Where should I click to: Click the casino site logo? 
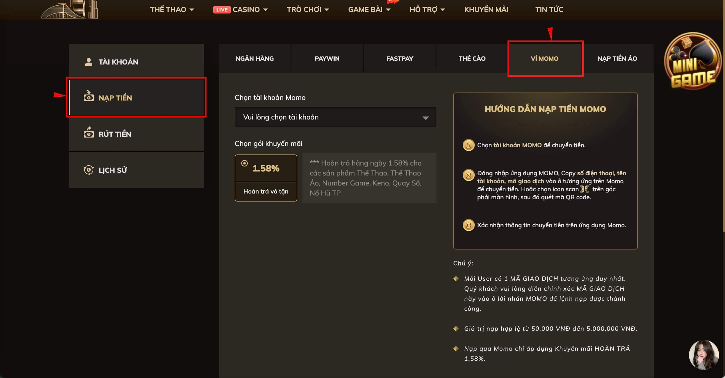70,9
